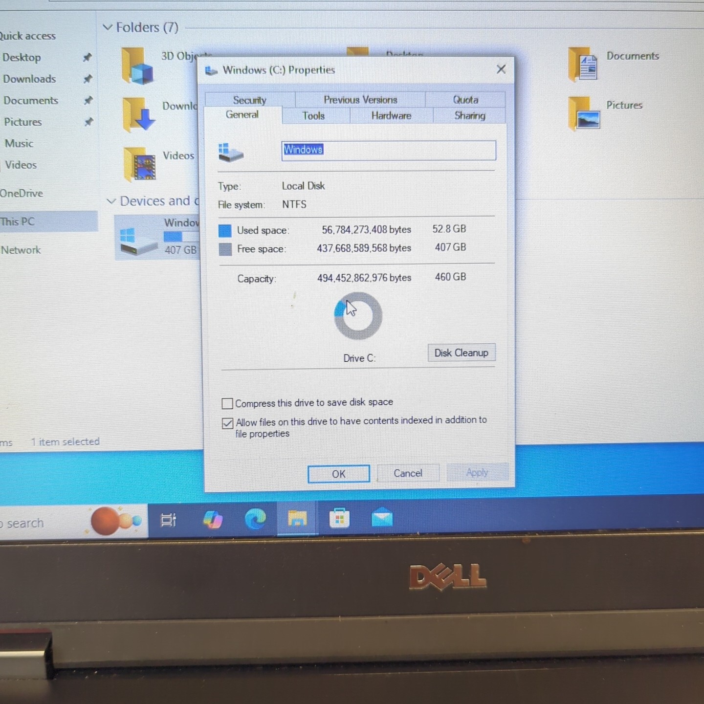Click the pin icon next to Downloads

(88, 79)
